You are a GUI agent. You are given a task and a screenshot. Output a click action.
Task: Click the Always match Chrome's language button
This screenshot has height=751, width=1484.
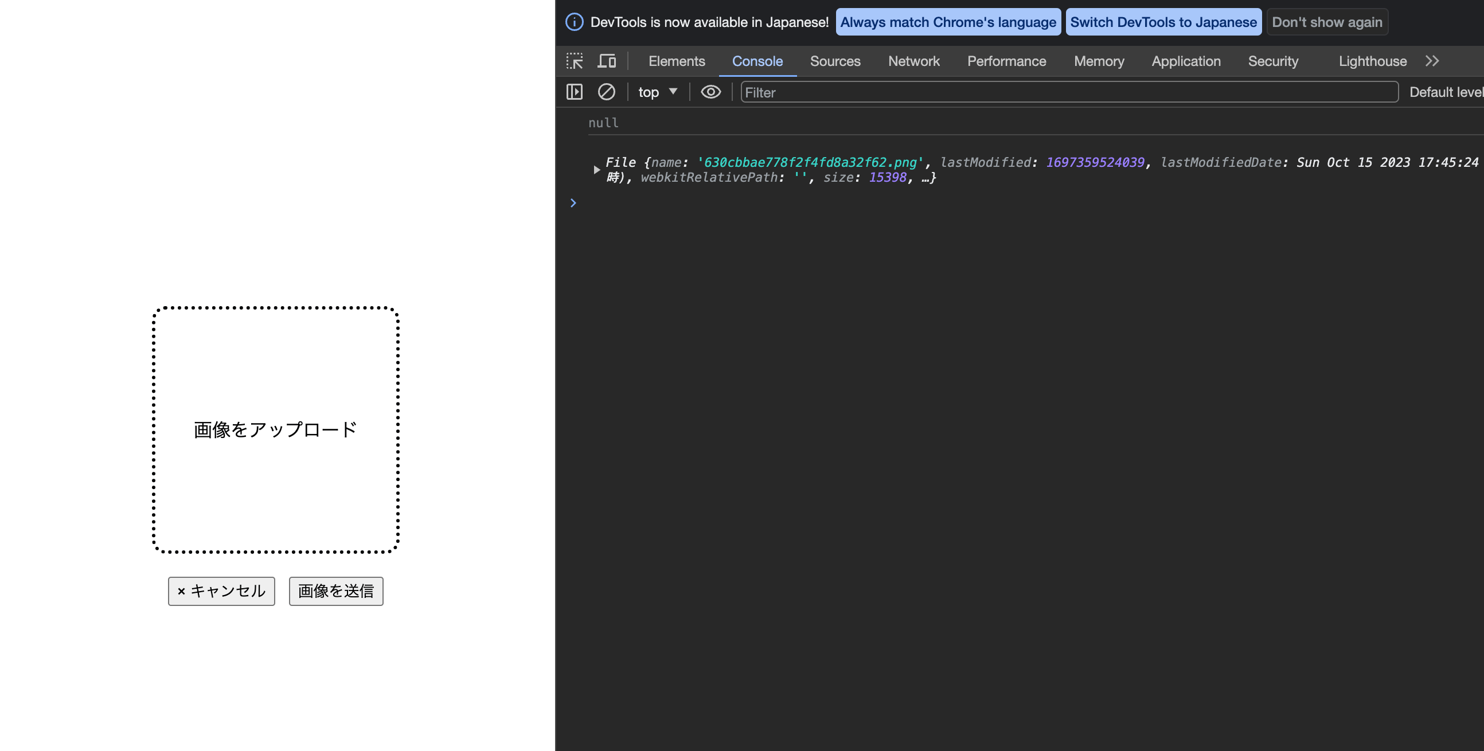click(947, 21)
